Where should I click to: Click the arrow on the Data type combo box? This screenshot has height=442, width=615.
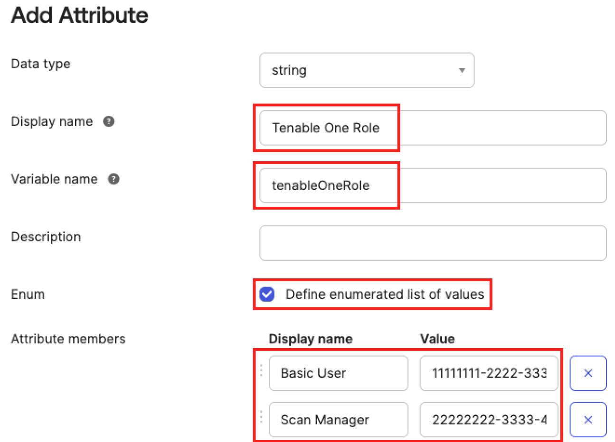pyautogui.click(x=461, y=71)
